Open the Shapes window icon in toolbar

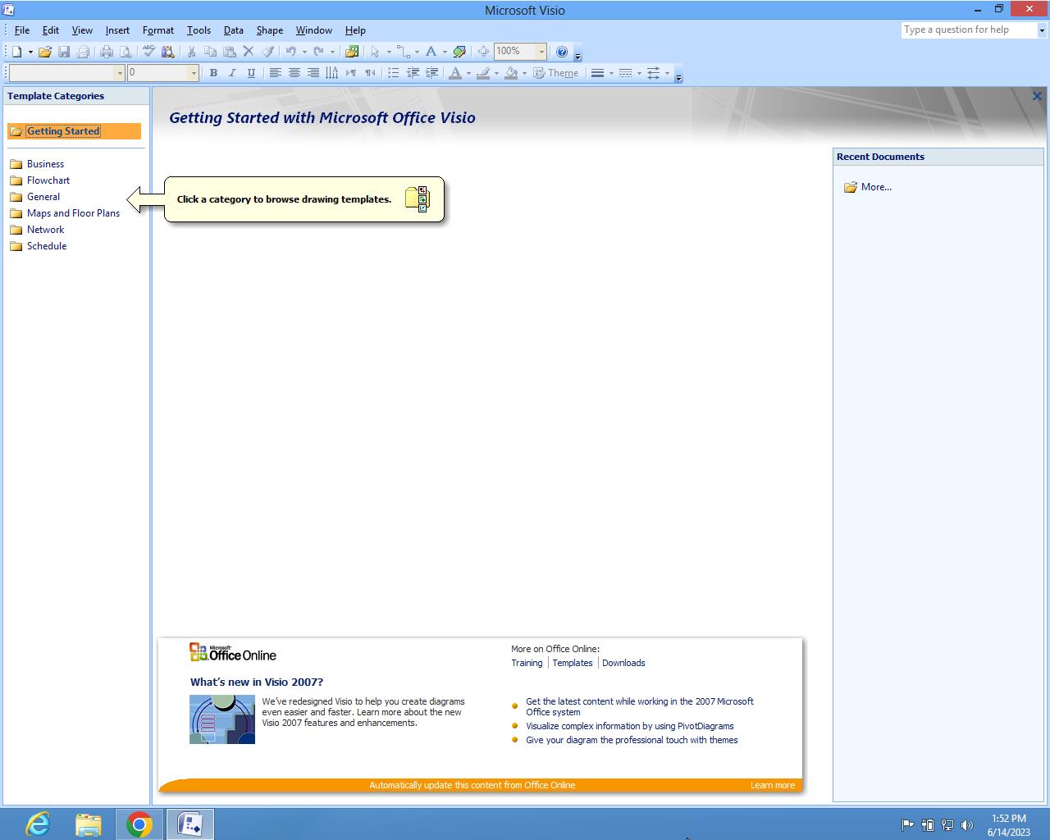(352, 52)
